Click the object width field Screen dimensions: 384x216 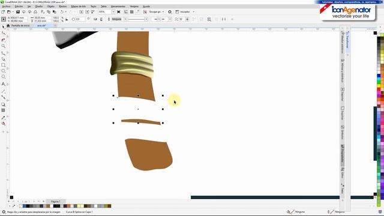tap(43, 17)
